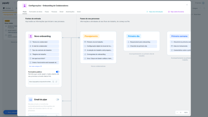The width and height of the screenshot is (208, 117).
Task: Click Veja uma introdução link
Action: click(x=156, y=12)
